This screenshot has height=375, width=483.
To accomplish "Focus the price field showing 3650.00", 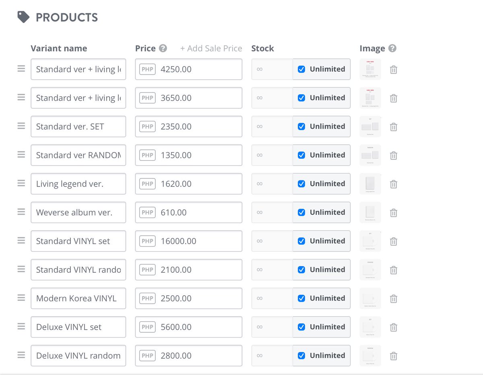I will tap(189, 98).
